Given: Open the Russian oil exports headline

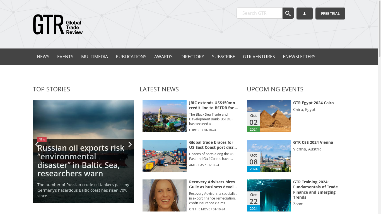Looking at the screenshot, I should click(81, 160).
